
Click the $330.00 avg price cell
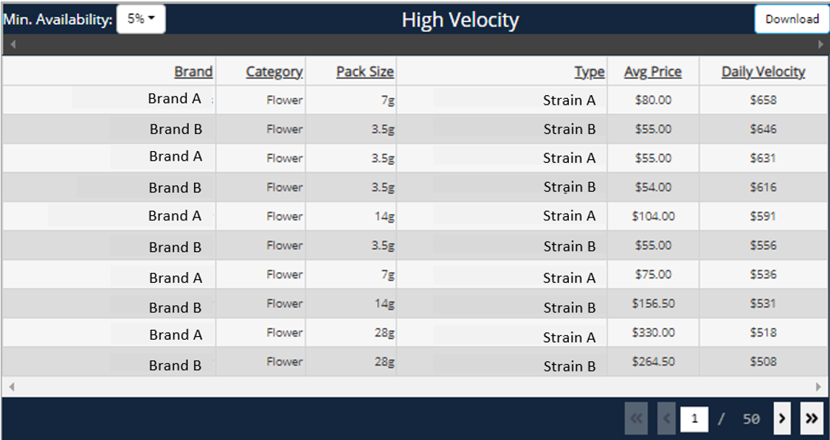click(652, 333)
